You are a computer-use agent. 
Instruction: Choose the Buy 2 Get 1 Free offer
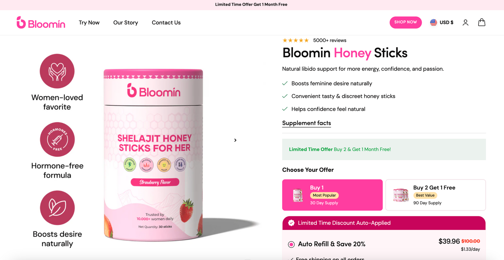coord(436,195)
